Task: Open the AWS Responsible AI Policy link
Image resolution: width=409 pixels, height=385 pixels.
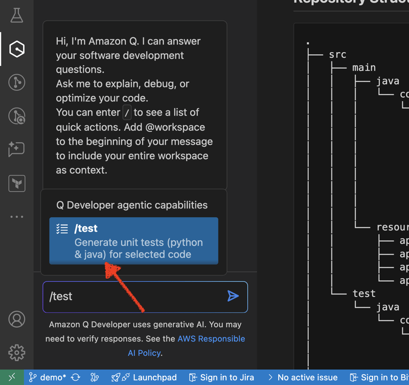Action: pyautogui.click(x=211, y=339)
